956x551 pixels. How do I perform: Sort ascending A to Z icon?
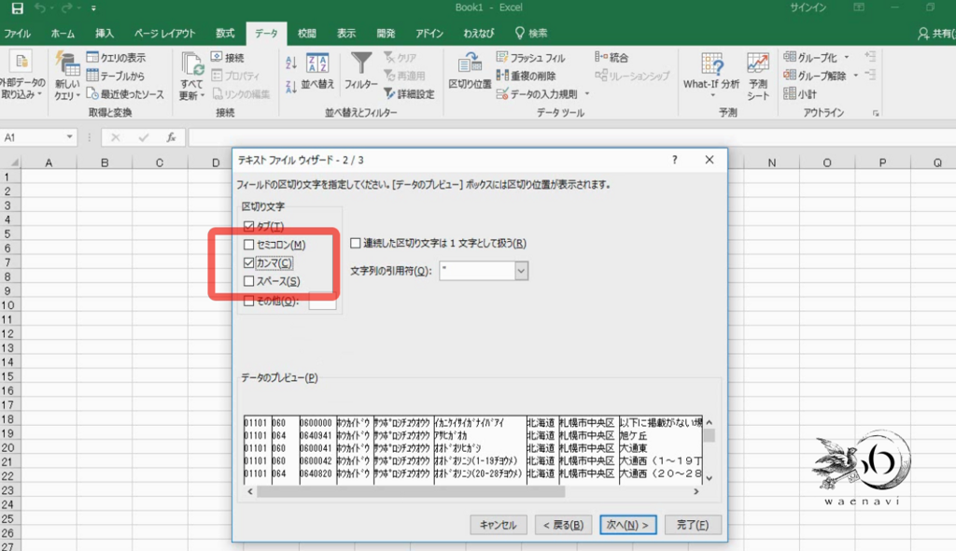pyautogui.click(x=291, y=63)
